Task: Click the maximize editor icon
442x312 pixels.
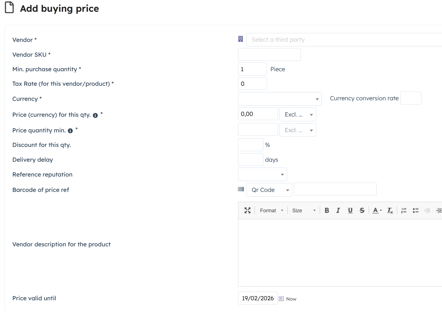Action: point(247,210)
